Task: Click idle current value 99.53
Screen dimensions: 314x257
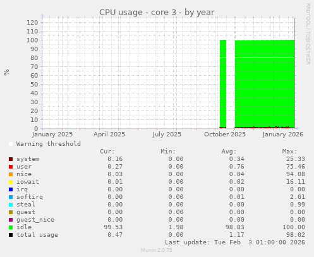Action: point(113,227)
